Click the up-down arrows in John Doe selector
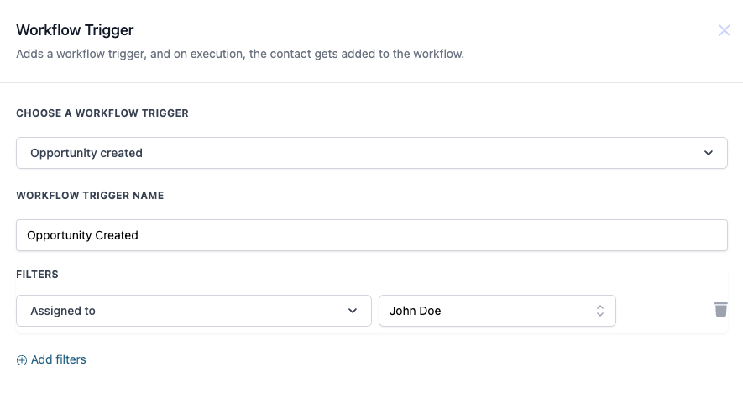The width and height of the screenshot is (743, 404). pos(600,311)
